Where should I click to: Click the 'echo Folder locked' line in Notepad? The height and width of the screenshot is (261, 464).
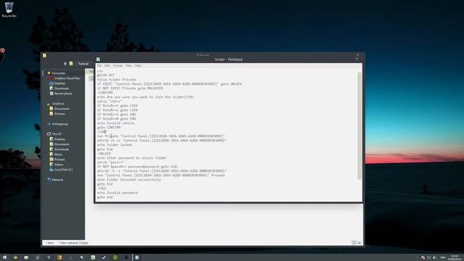tap(115, 145)
